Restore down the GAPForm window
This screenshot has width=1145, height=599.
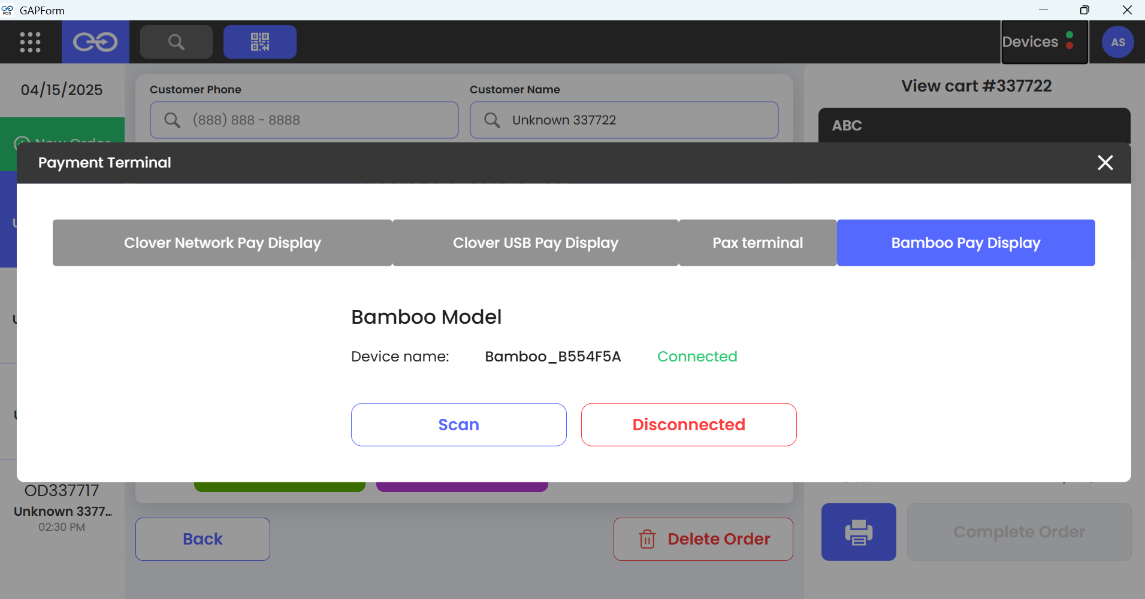pyautogui.click(x=1084, y=10)
